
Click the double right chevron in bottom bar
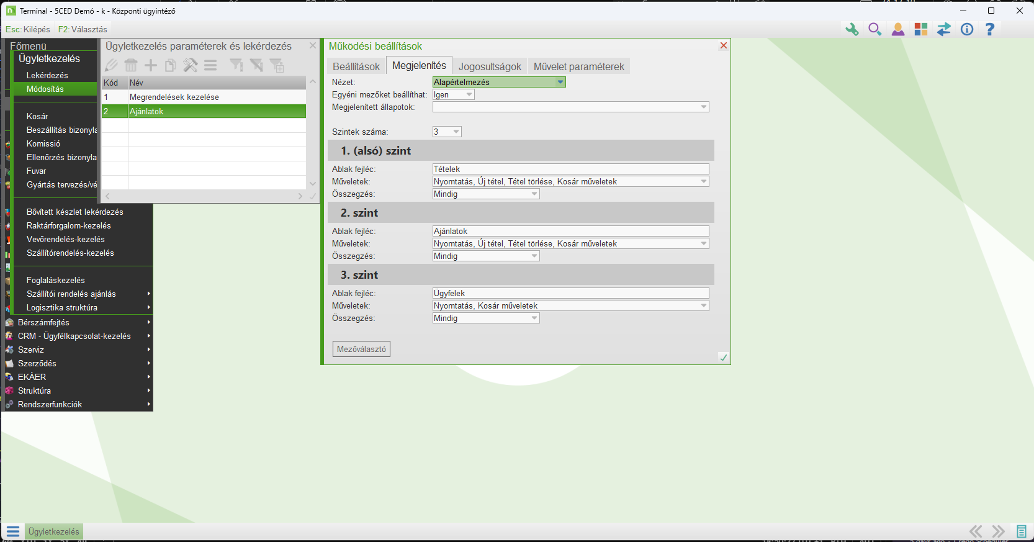click(998, 531)
